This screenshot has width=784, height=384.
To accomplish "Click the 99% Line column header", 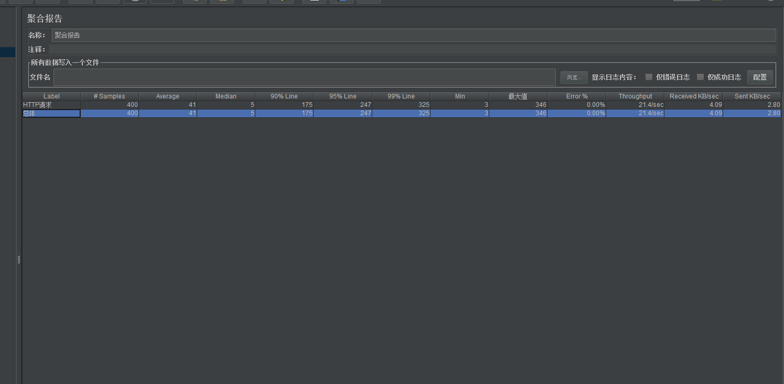I will point(401,96).
